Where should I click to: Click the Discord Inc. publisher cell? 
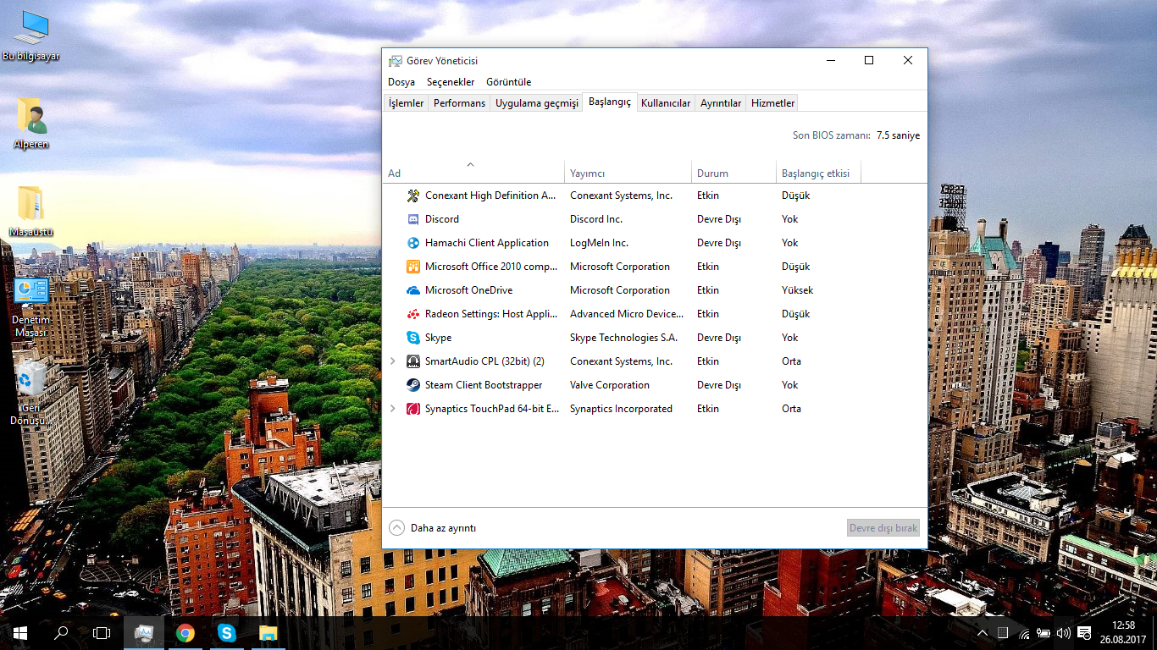(x=596, y=219)
